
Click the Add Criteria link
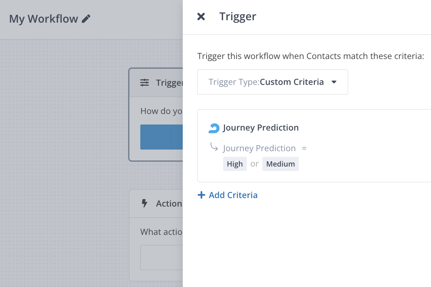[233, 195]
